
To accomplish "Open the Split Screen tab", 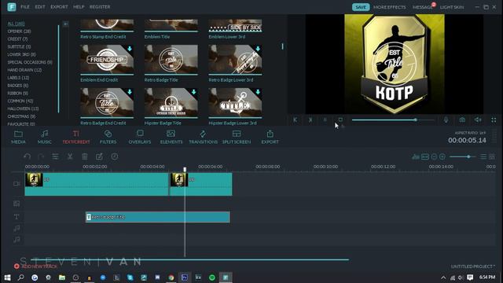I will 237,137.
